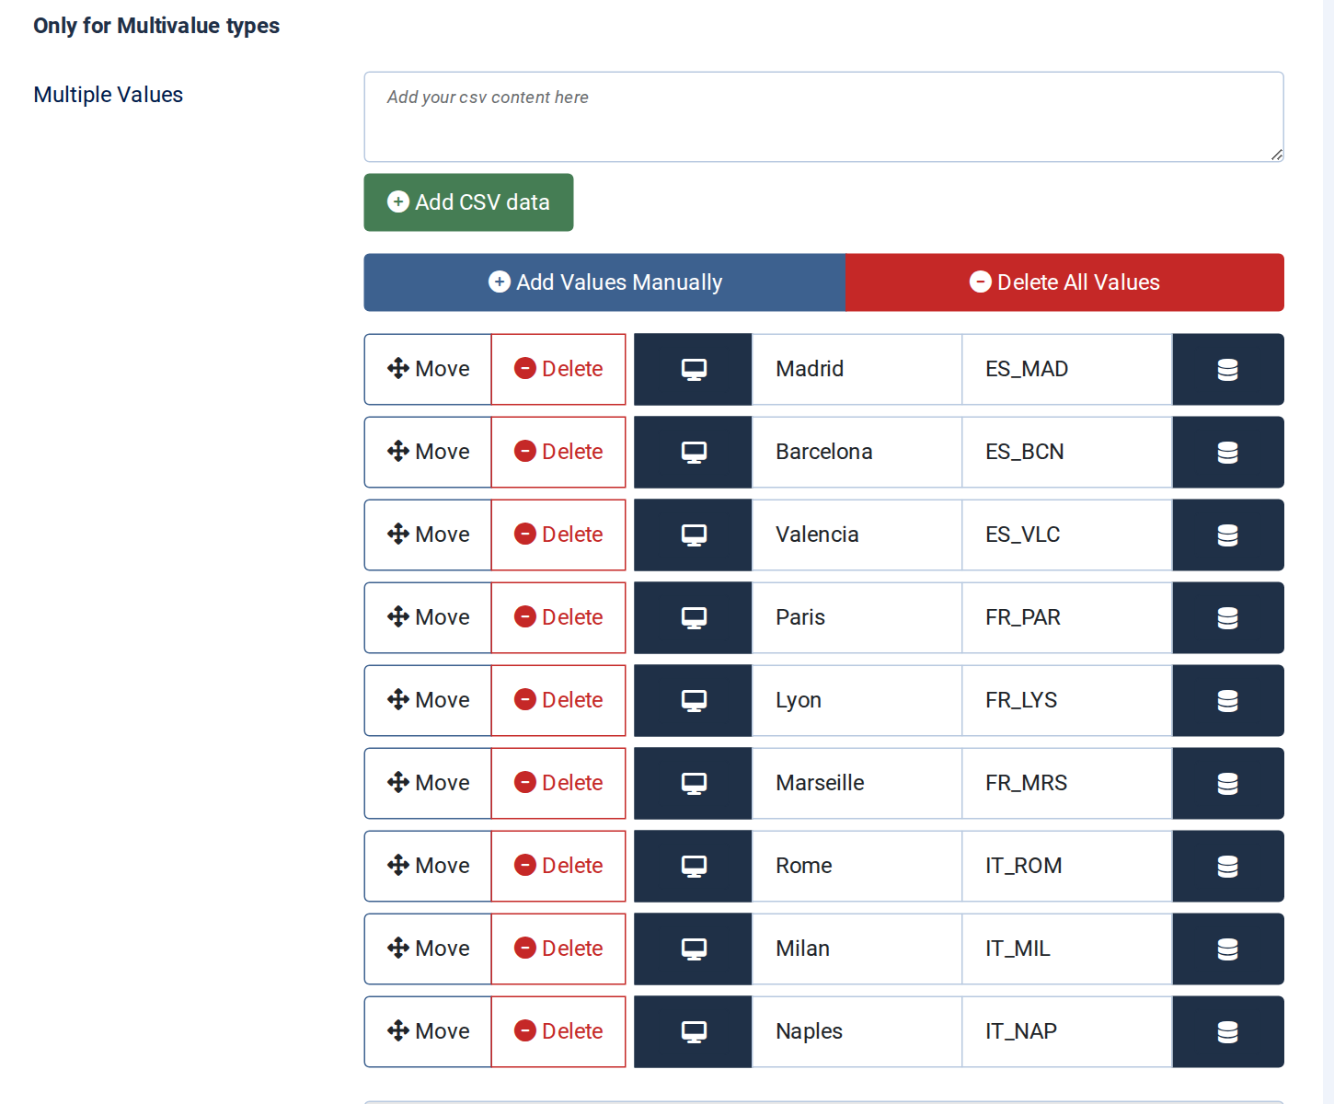Edit the IT_MIL stored value field
This screenshot has height=1104, width=1334.
pos(1067,949)
